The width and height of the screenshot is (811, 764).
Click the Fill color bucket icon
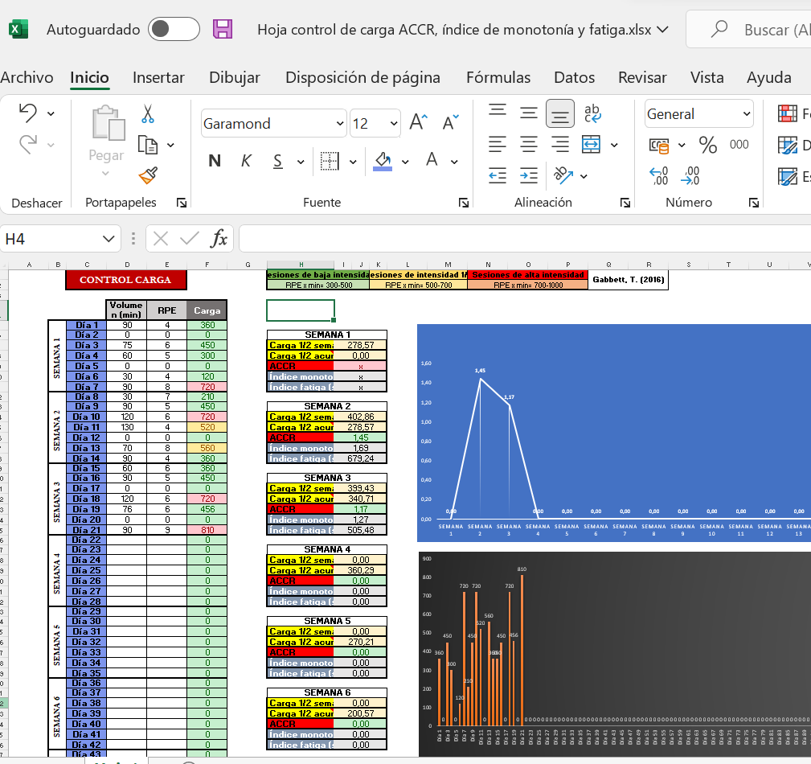tap(383, 161)
